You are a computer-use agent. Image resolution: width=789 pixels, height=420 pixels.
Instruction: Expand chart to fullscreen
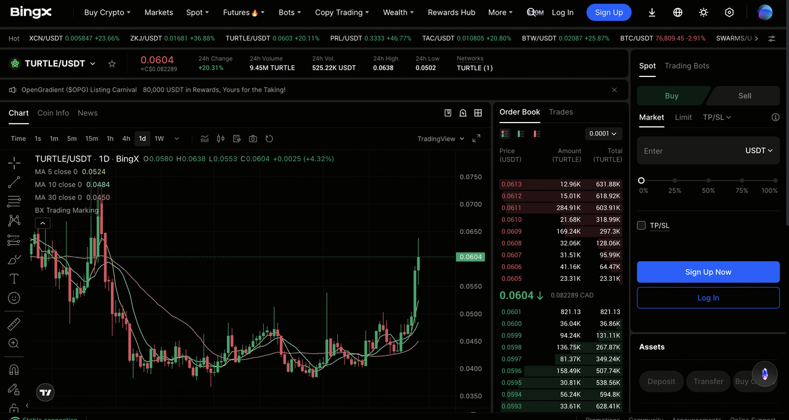476,139
